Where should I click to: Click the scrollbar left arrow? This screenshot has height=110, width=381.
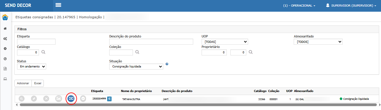coord(17,105)
